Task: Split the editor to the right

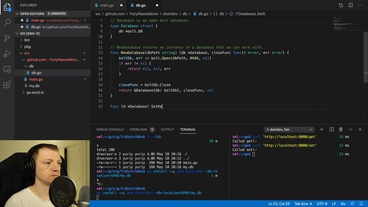Action: click(x=350, y=5)
